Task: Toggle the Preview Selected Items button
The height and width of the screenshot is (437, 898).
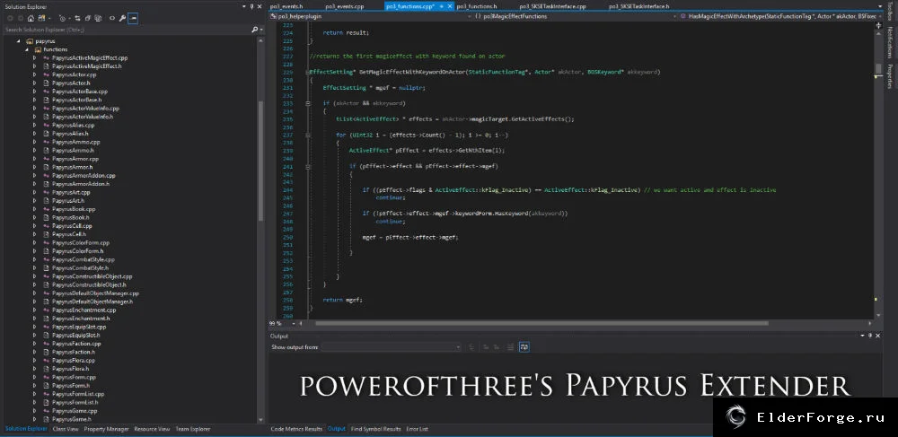Action: 133,18
